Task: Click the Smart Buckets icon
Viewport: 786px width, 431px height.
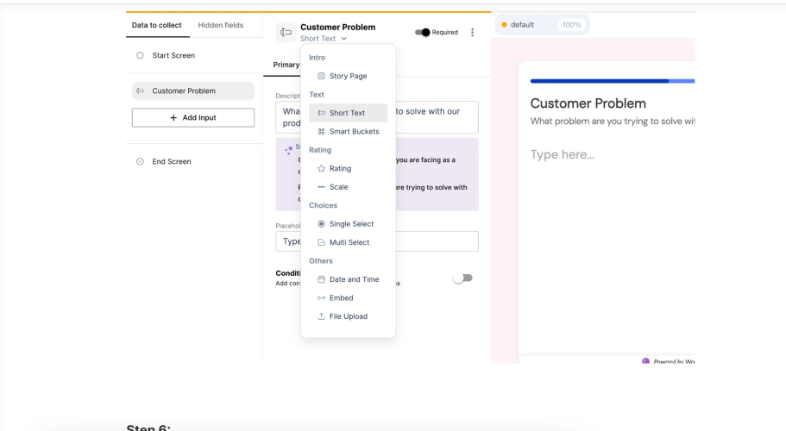Action: pos(322,132)
